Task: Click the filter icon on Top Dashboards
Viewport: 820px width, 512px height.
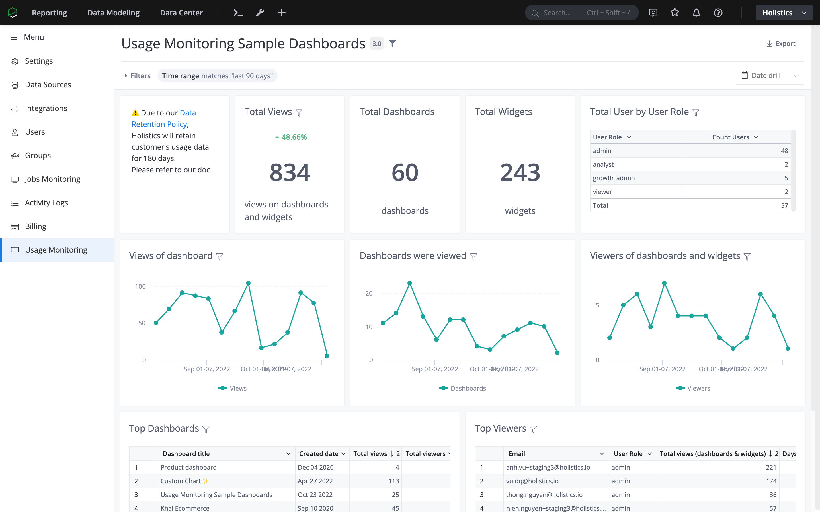Action: pyautogui.click(x=206, y=429)
